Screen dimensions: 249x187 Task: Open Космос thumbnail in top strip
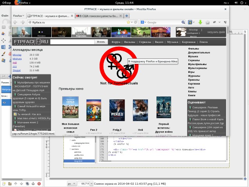[42, 32]
